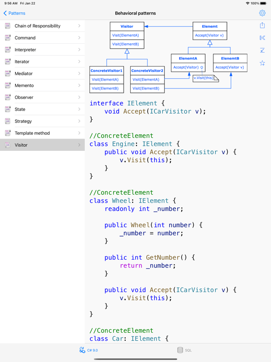Select the Visitor list label

click(x=21, y=145)
